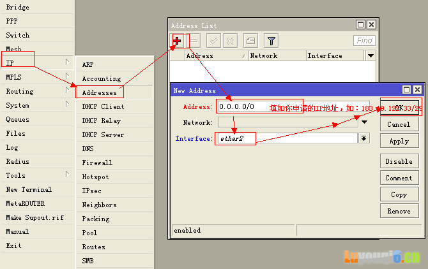Select ARP in the IP submenu
This screenshot has height=269, width=428.
[x=115, y=64]
